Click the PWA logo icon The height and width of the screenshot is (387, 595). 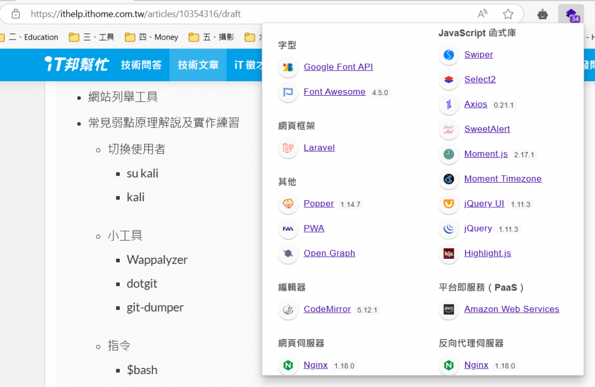click(288, 229)
